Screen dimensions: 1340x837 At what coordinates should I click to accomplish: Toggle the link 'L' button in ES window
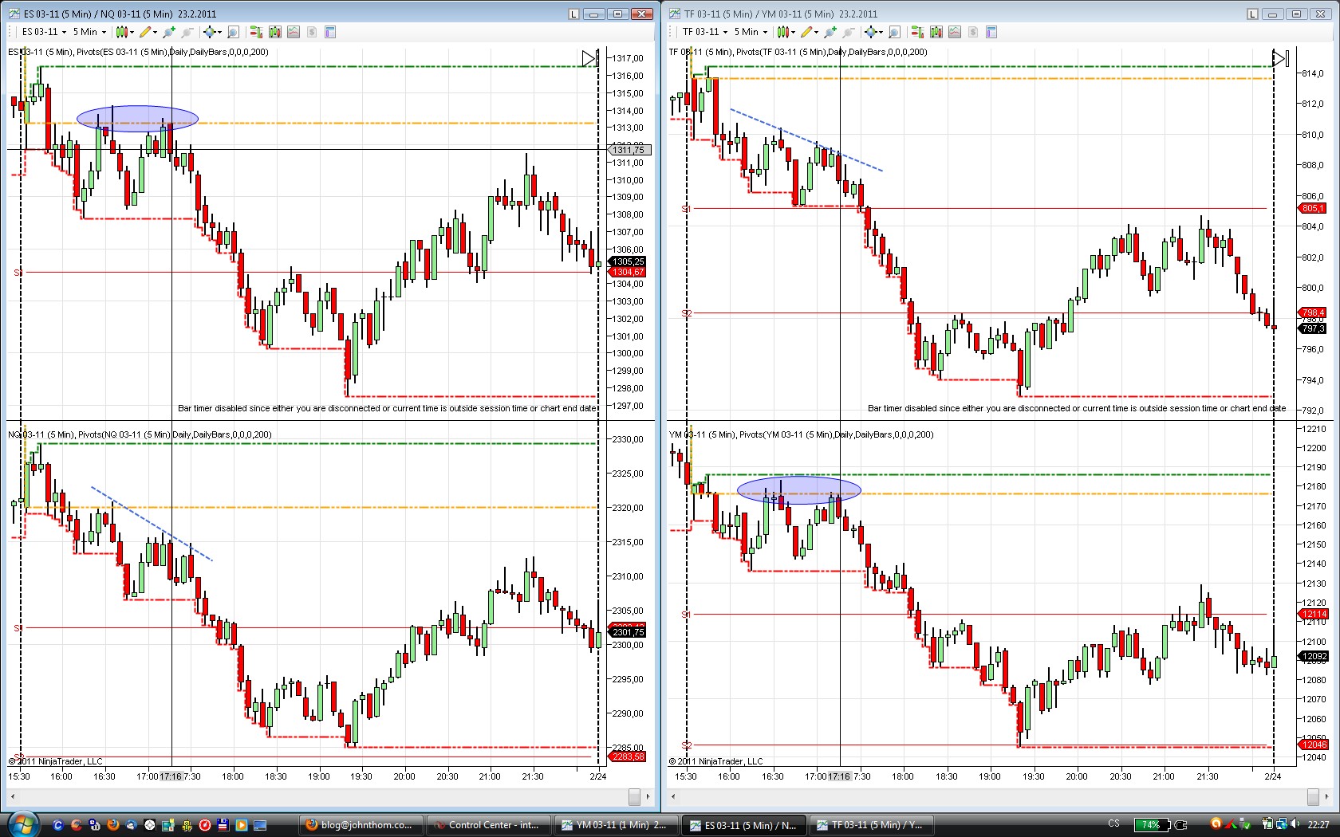coord(573,14)
